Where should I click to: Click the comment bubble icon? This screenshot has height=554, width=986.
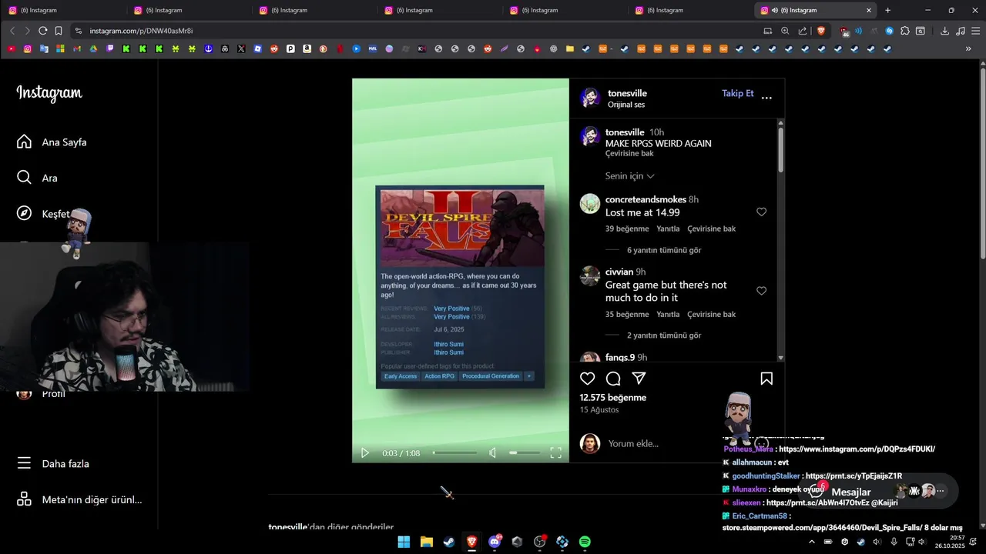click(613, 379)
